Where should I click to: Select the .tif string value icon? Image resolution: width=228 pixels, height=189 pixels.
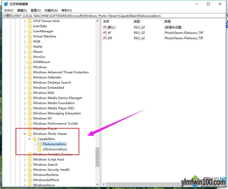click(105, 33)
